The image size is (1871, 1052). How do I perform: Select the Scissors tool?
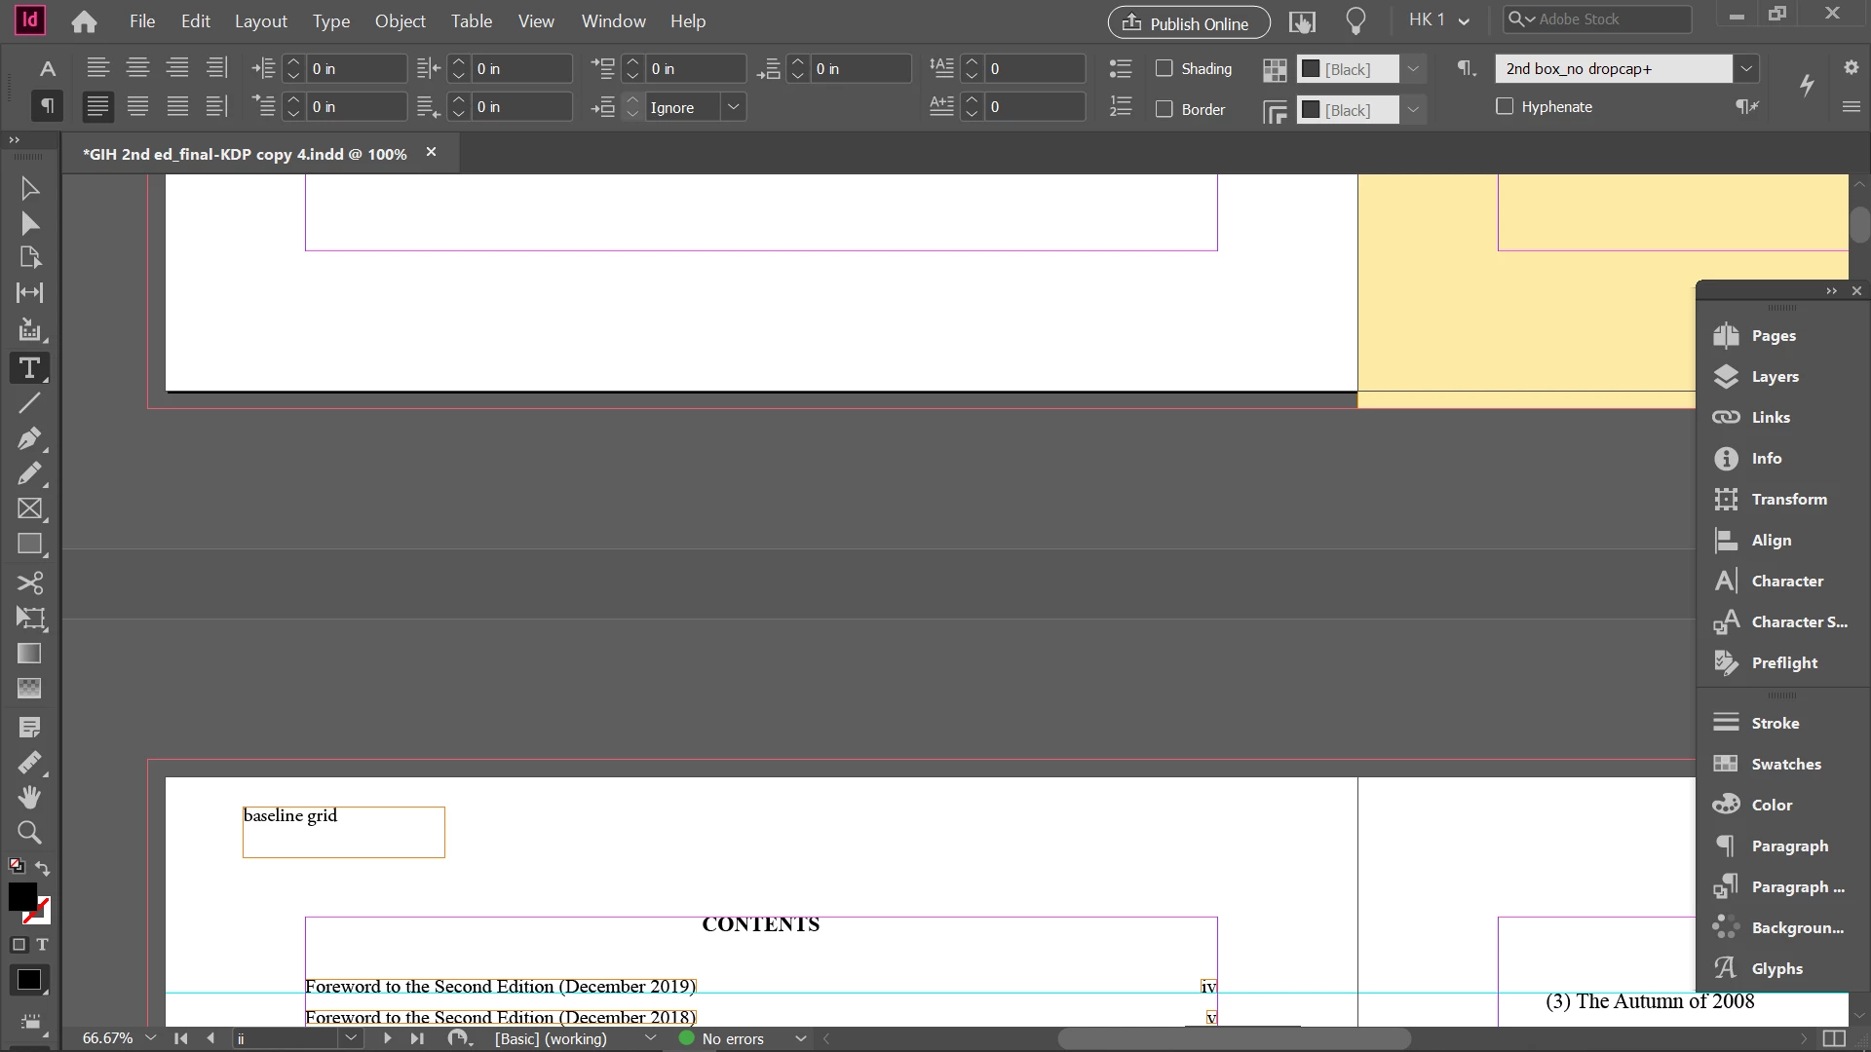[29, 582]
